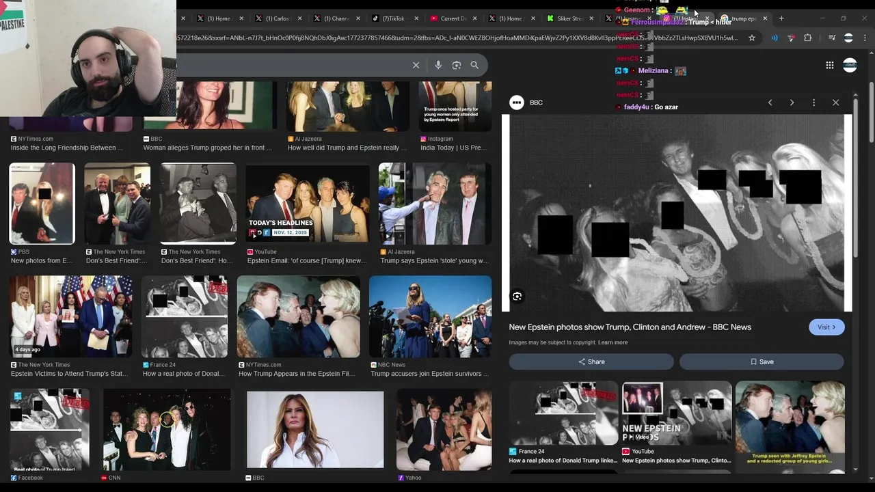The width and height of the screenshot is (875, 492).
Task: Bookmark this page with the star icon
Action: tap(752, 38)
